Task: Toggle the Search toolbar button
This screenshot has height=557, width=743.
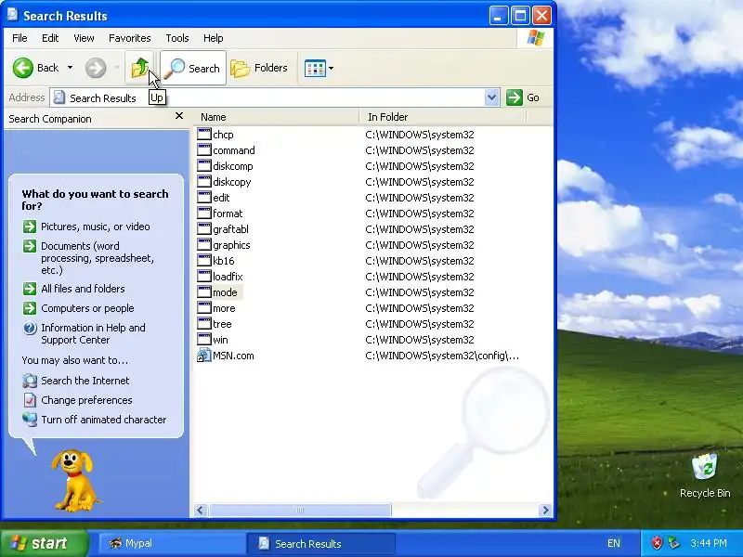Action: [x=193, y=68]
